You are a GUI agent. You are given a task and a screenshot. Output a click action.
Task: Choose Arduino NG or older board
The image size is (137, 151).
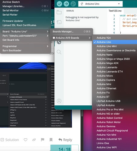click(115, 114)
